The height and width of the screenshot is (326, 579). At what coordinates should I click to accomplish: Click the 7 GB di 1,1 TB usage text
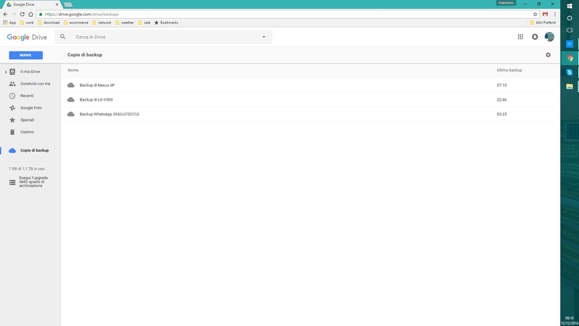(27, 169)
